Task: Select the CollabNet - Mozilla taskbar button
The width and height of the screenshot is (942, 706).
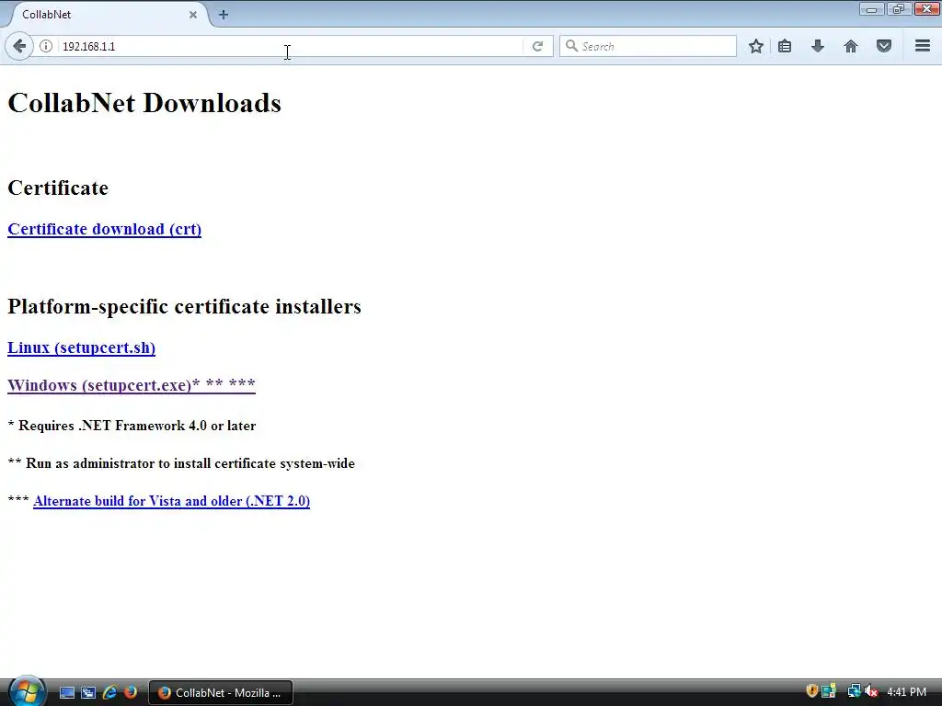Action: (x=221, y=693)
